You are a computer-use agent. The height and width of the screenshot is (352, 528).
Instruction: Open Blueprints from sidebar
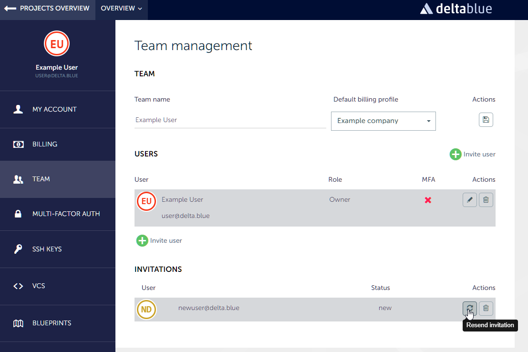(52, 323)
